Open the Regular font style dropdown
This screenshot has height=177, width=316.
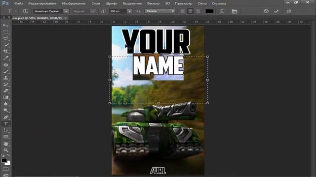[x=93, y=11]
